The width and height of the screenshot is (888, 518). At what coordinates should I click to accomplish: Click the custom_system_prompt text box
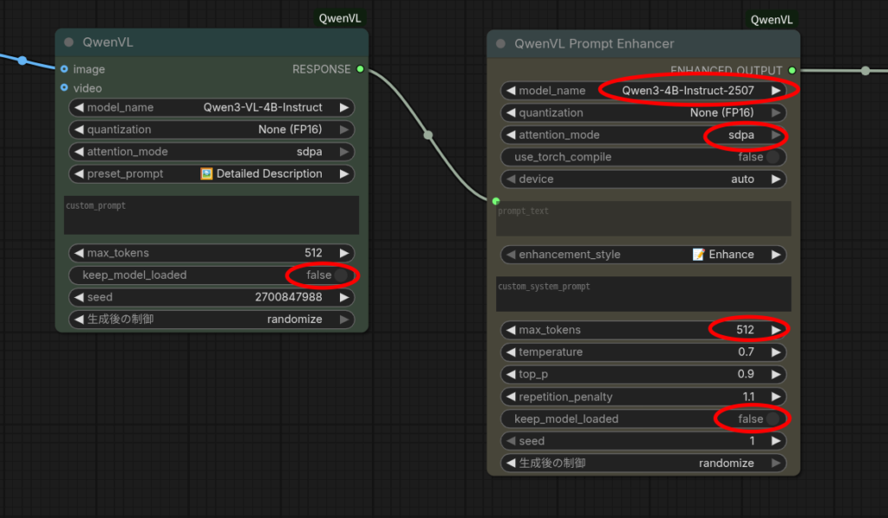point(643,295)
